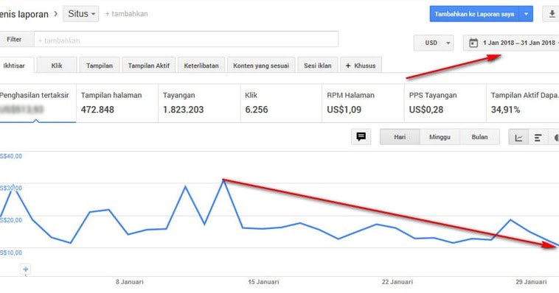Select the PPS Tayangan metric card

coord(445,103)
